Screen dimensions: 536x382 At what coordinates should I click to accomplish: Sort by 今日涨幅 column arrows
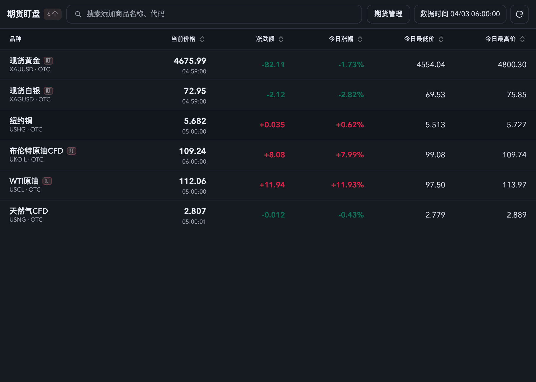point(360,39)
